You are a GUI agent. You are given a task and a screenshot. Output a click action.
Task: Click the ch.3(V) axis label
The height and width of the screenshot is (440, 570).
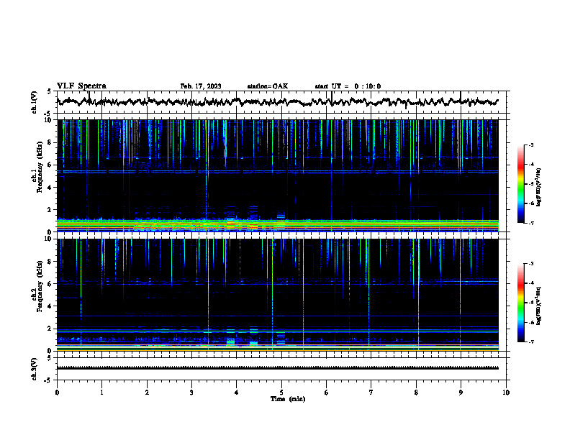[x=34, y=369]
